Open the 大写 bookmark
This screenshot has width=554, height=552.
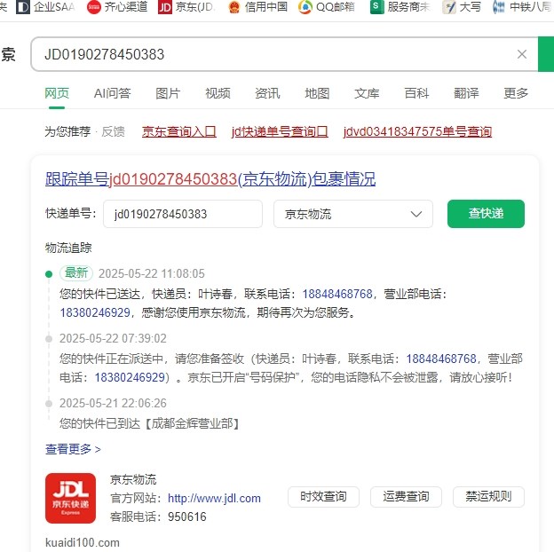(x=462, y=7)
